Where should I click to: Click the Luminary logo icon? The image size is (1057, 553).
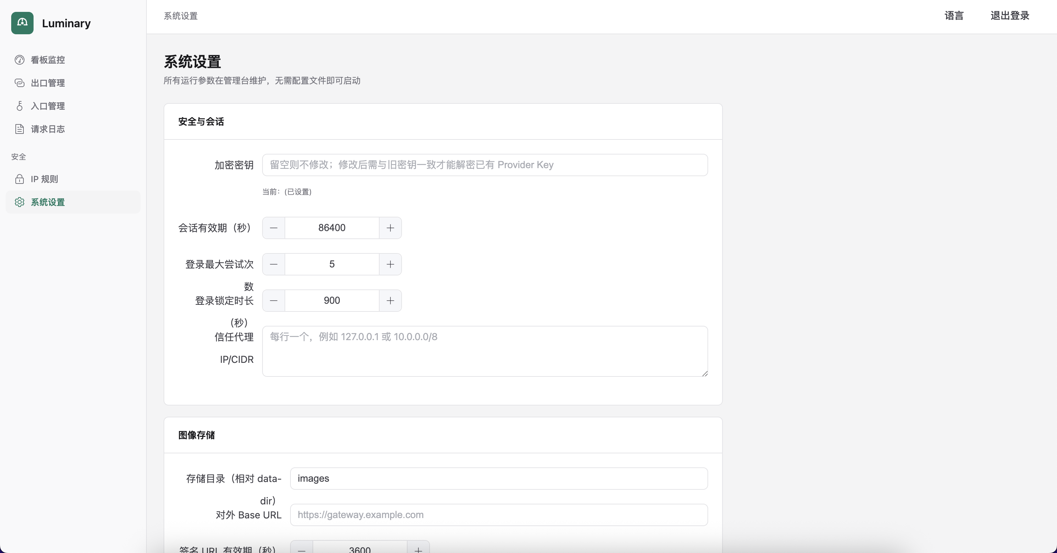coord(22,23)
